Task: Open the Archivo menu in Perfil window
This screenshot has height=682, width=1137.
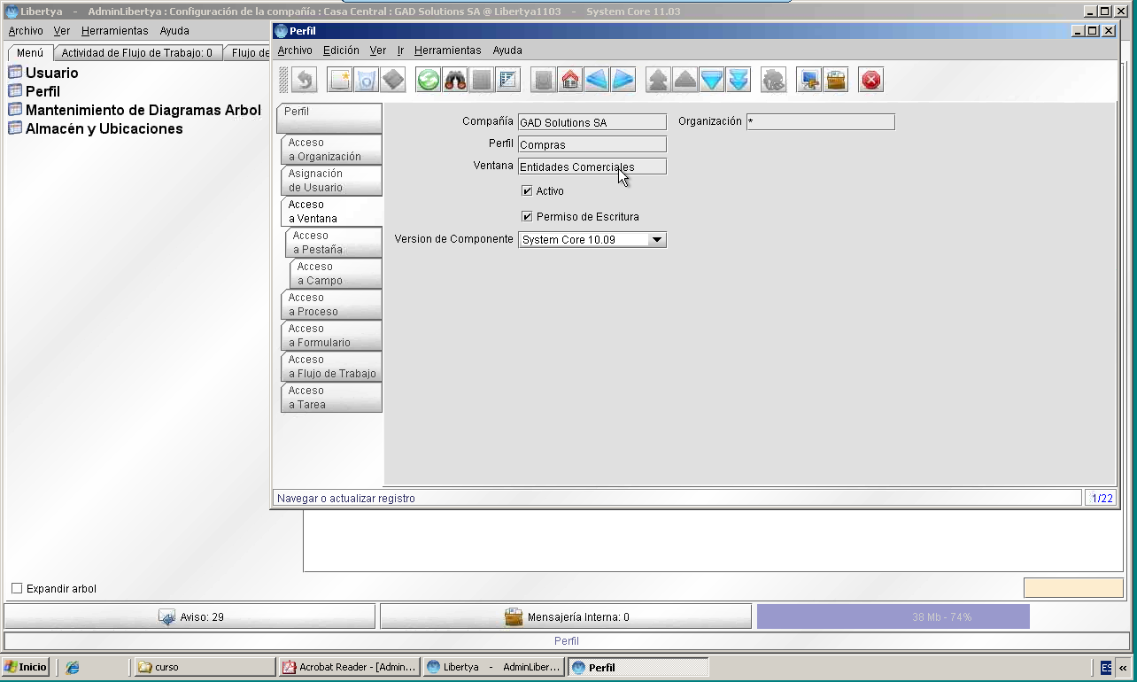Action: [x=295, y=50]
